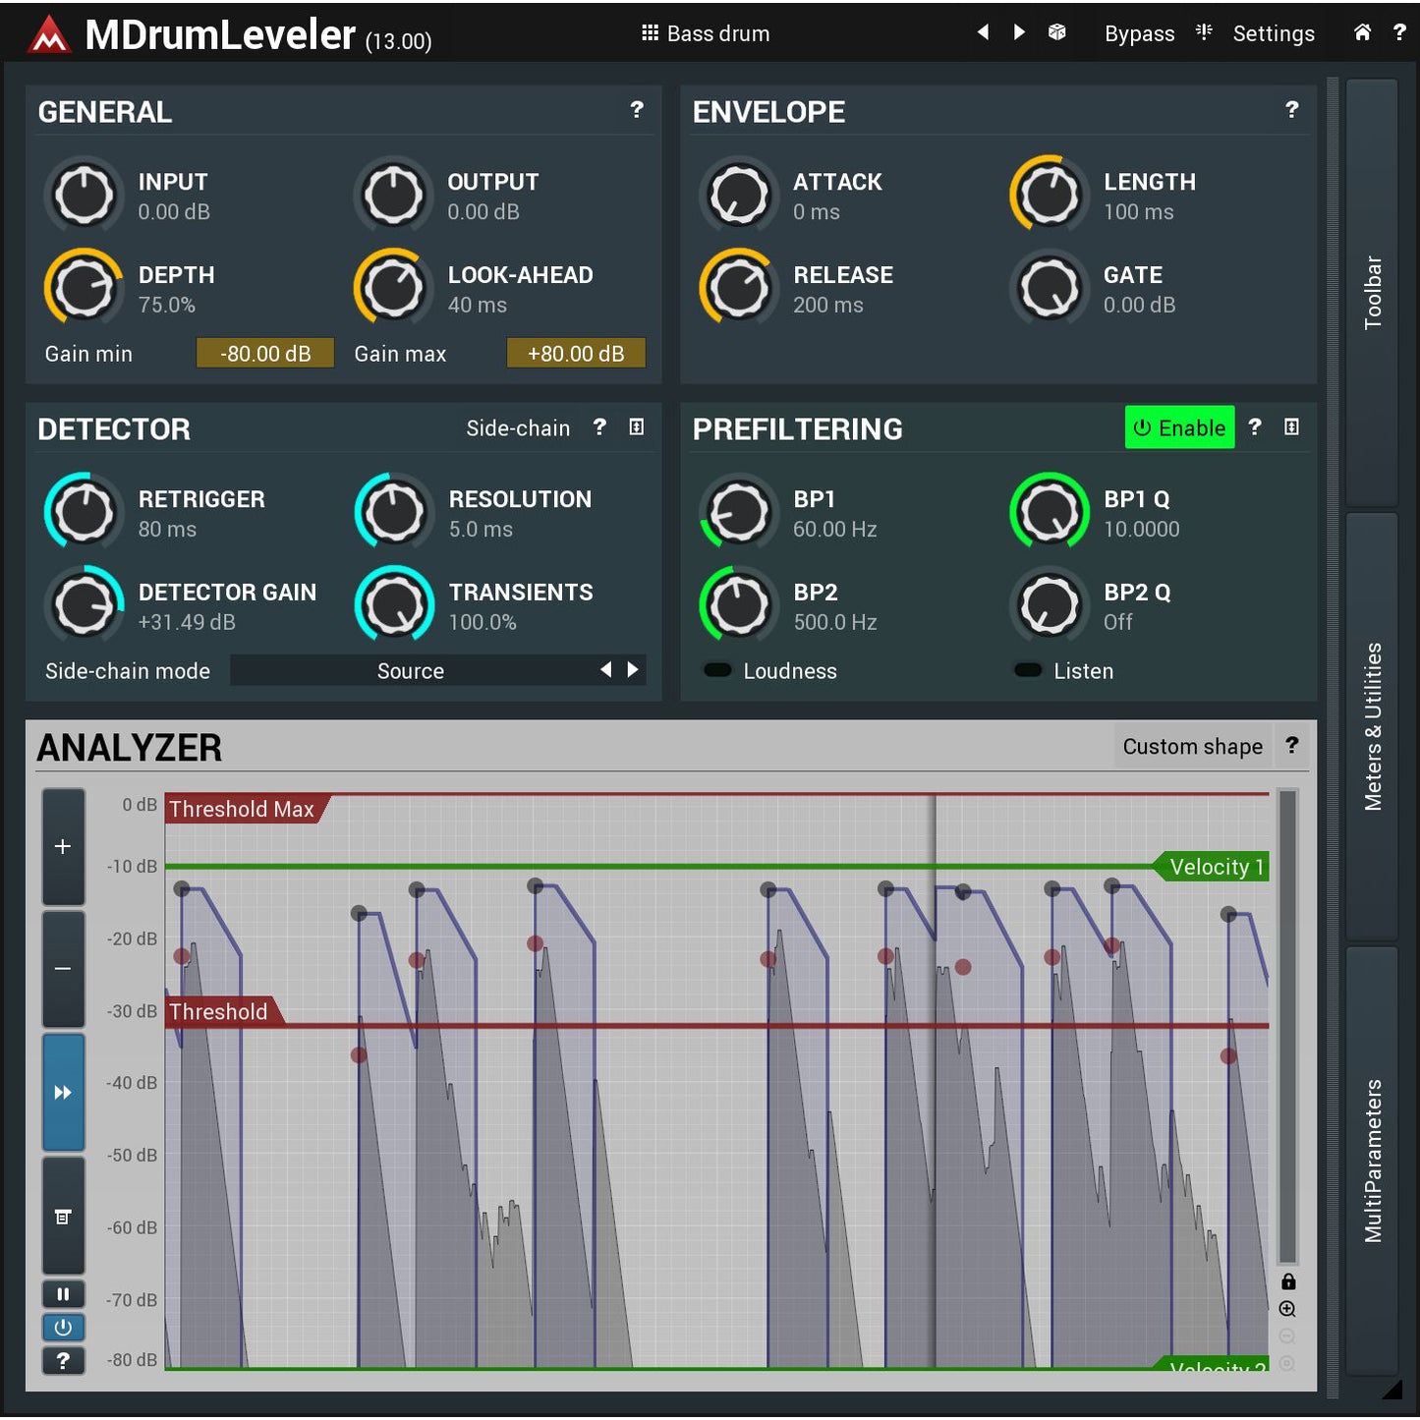
Task: Pause the analyzer display
Action: click(63, 1294)
